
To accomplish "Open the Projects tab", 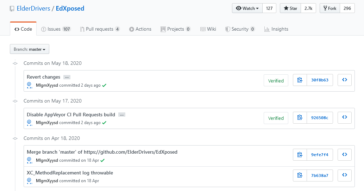I will pos(176,29).
